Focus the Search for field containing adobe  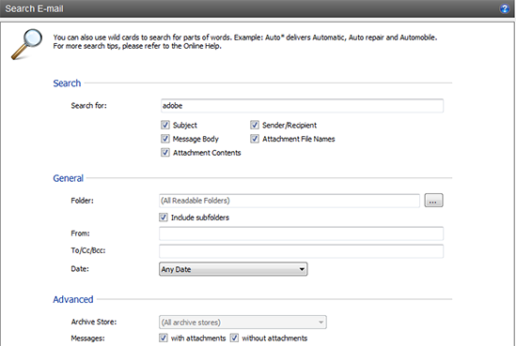click(x=302, y=106)
